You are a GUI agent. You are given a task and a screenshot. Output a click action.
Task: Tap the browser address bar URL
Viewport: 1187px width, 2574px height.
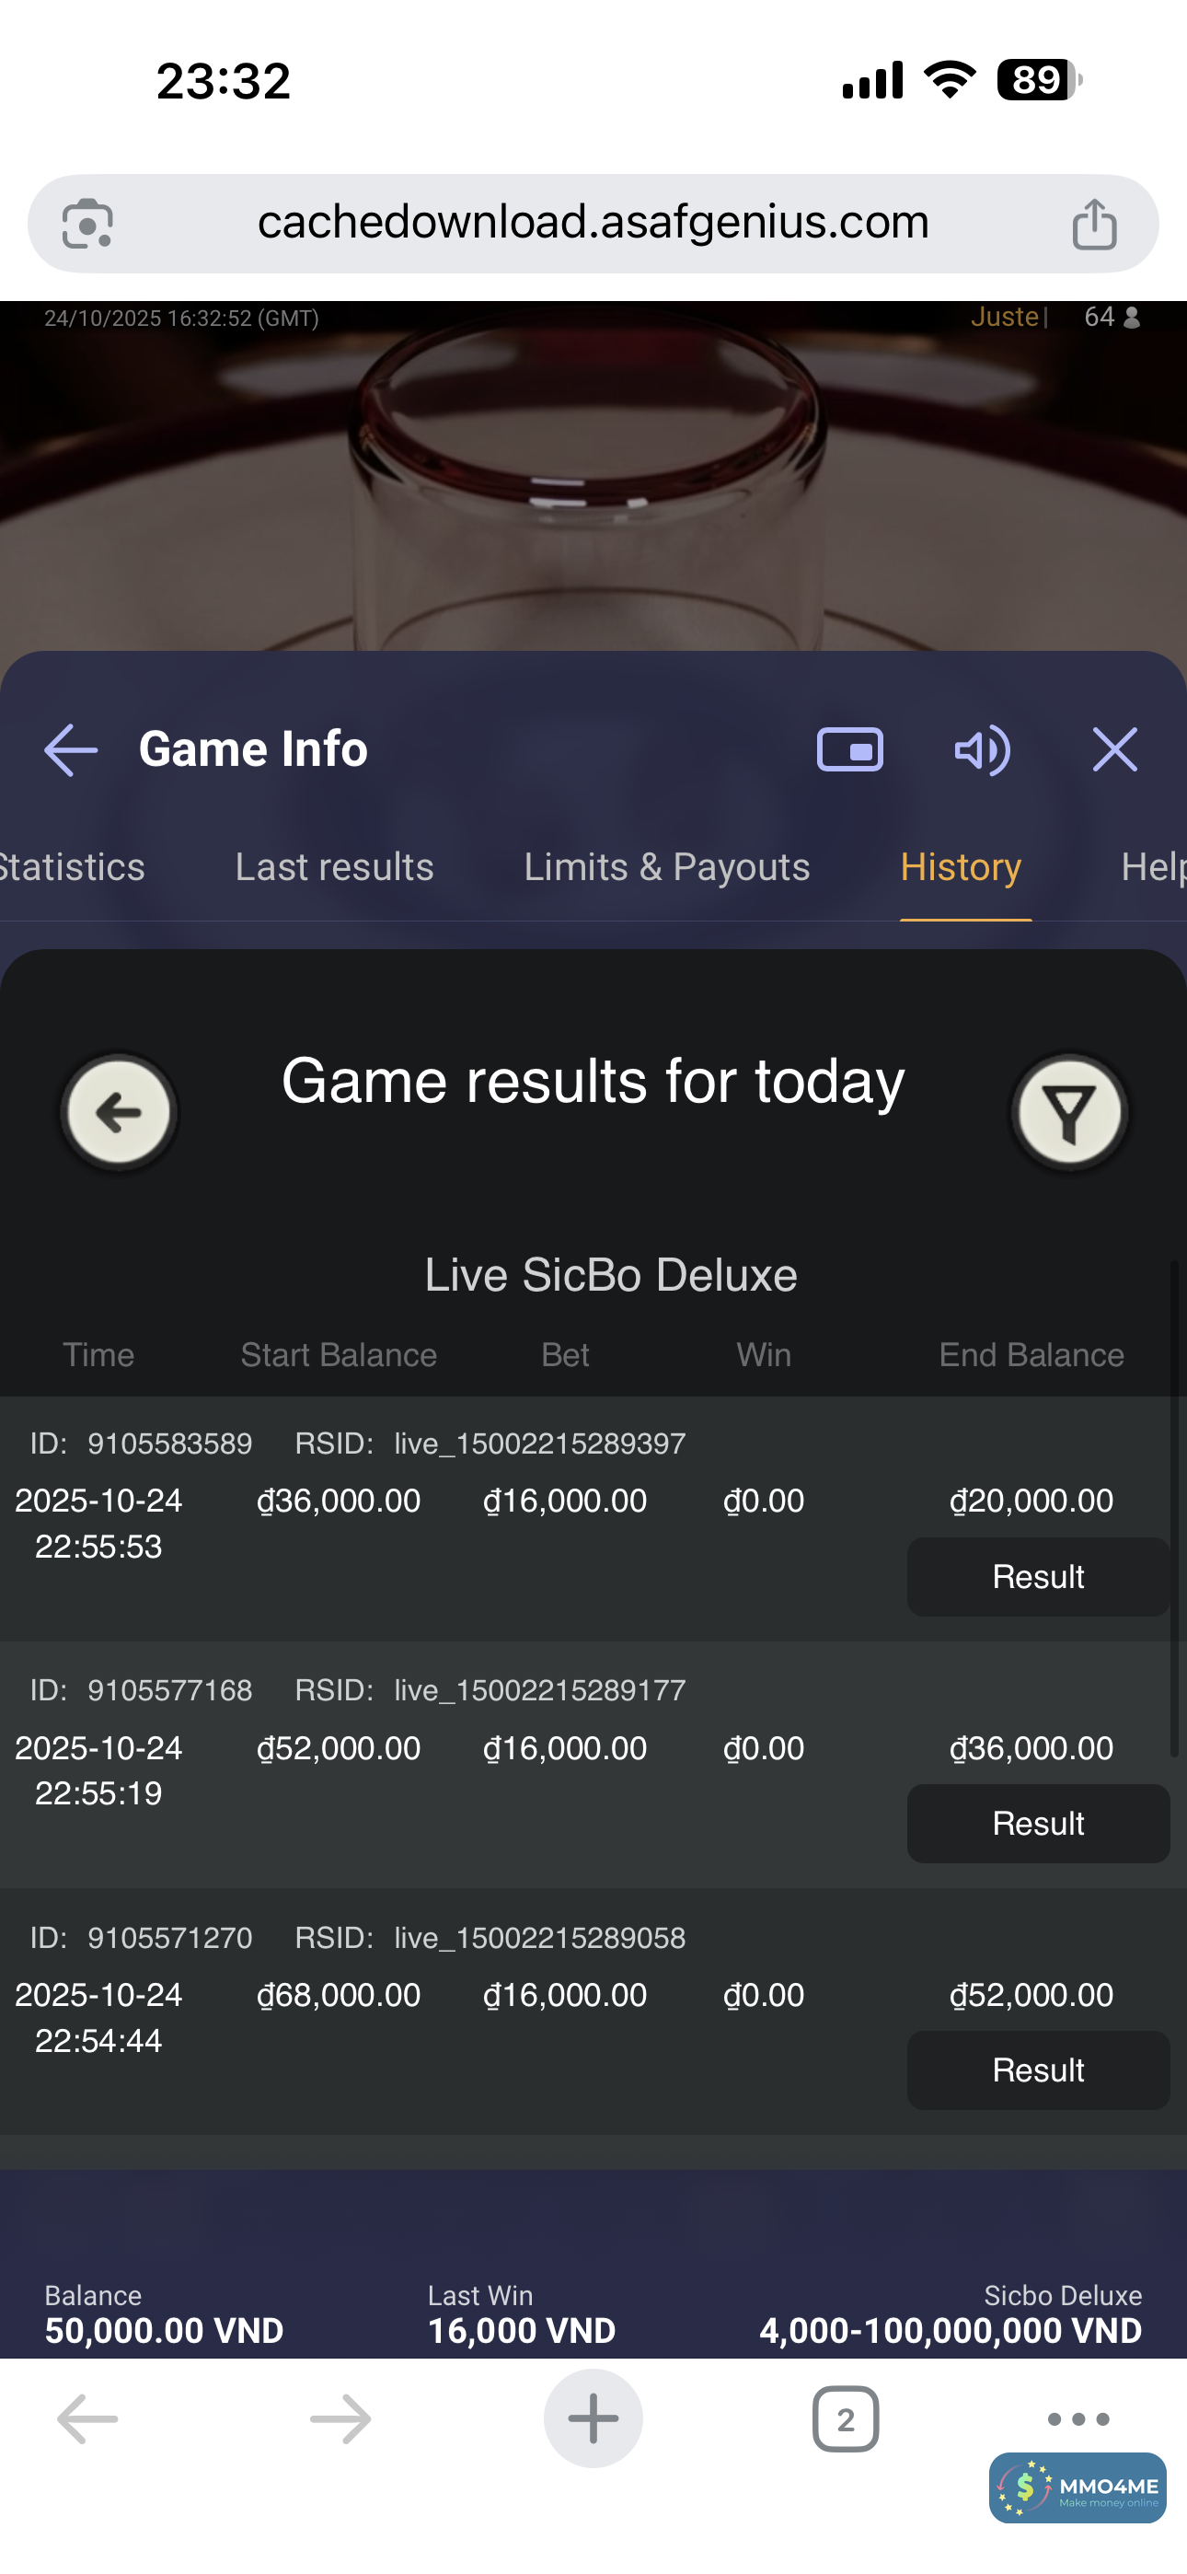pyautogui.click(x=593, y=222)
